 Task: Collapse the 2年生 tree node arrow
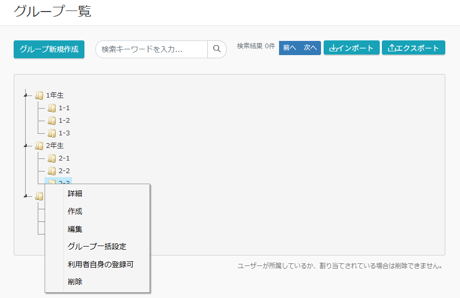click(25, 145)
